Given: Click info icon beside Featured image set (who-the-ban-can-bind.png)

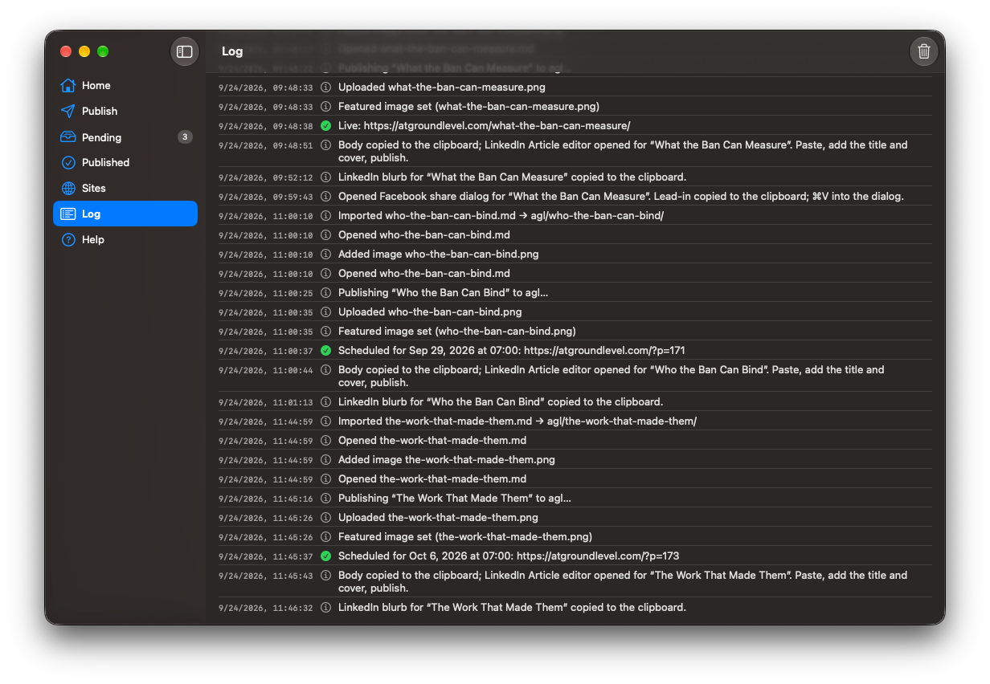Looking at the screenshot, I should tap(325, 331).
